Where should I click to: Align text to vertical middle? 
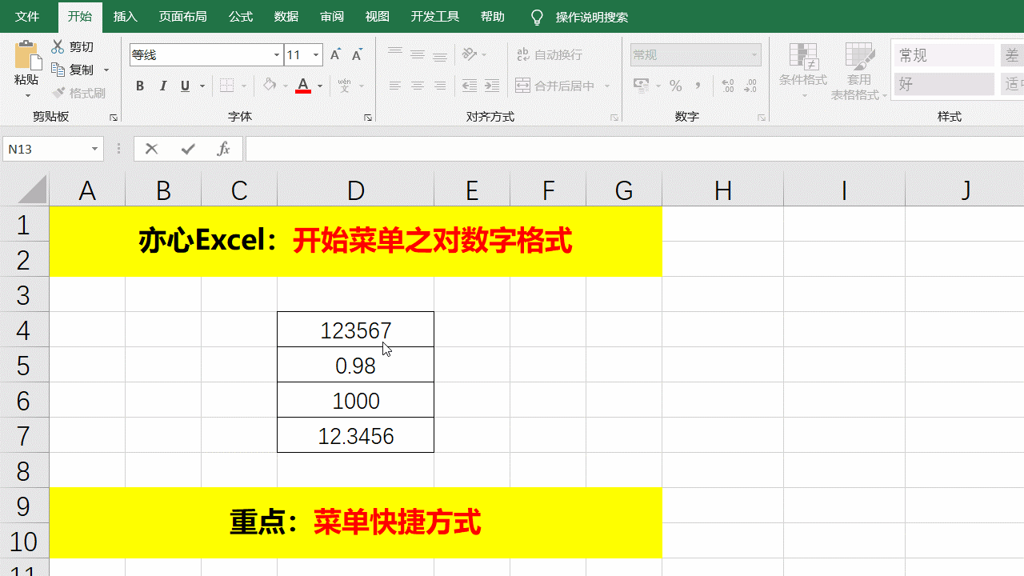pyautogui.click(x=418, y=55)
